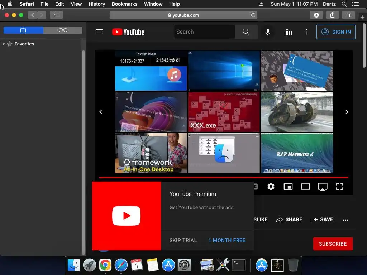
Task: Open the tank video thumbnail
Action: (297, 112)
